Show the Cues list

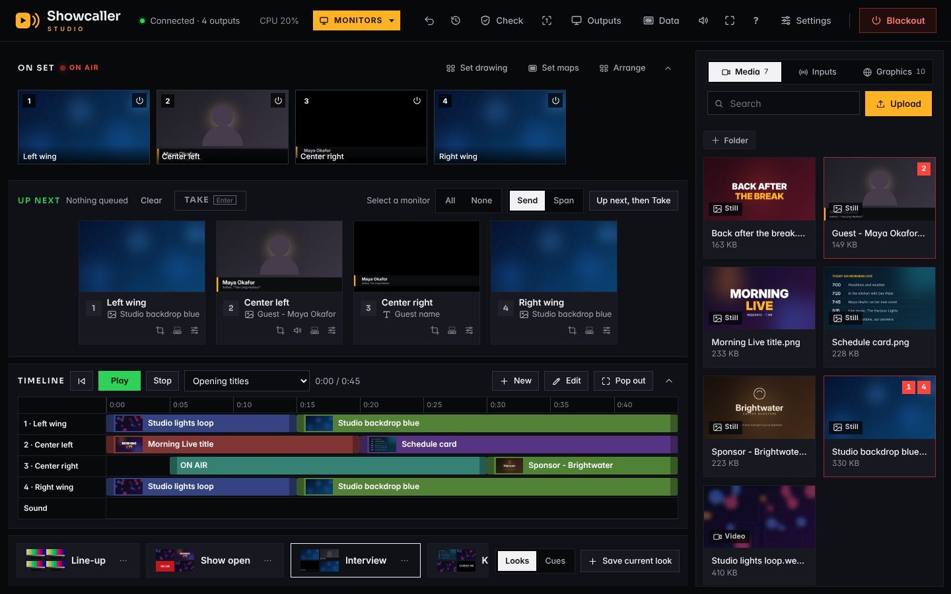pos(555,561)
